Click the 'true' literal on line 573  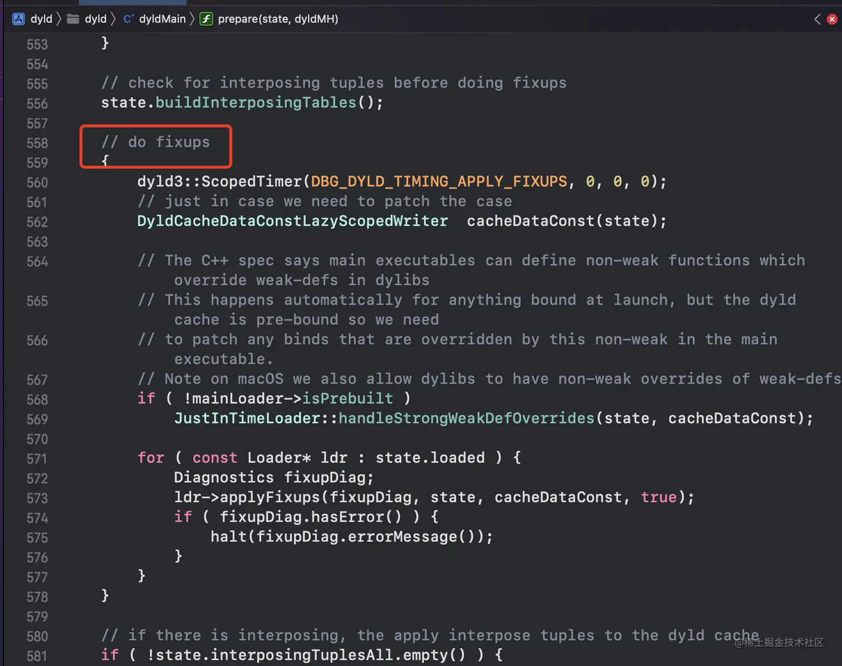(659, 497)
